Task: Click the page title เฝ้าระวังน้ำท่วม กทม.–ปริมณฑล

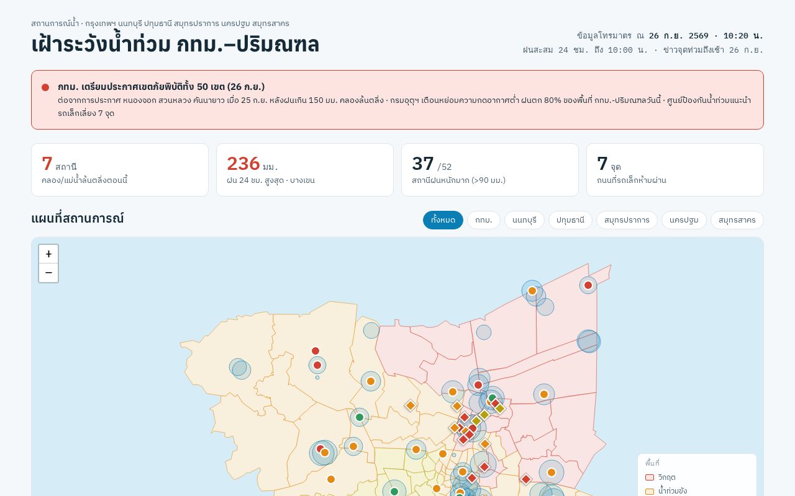Action: (175, 44)
